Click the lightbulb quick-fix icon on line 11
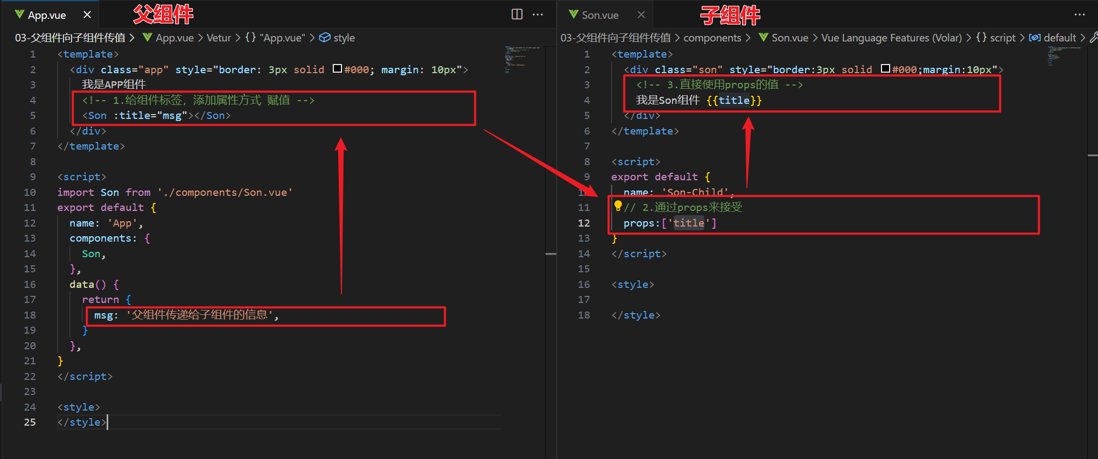1098x459 pixels. (618, 206)
